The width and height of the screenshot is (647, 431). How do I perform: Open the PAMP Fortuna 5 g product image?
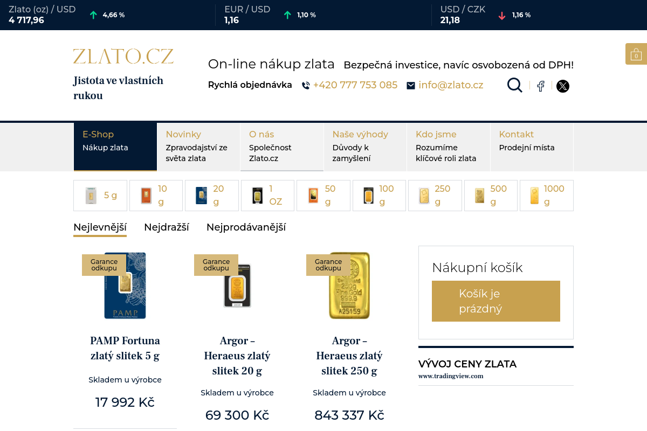(x=125, y=286)
